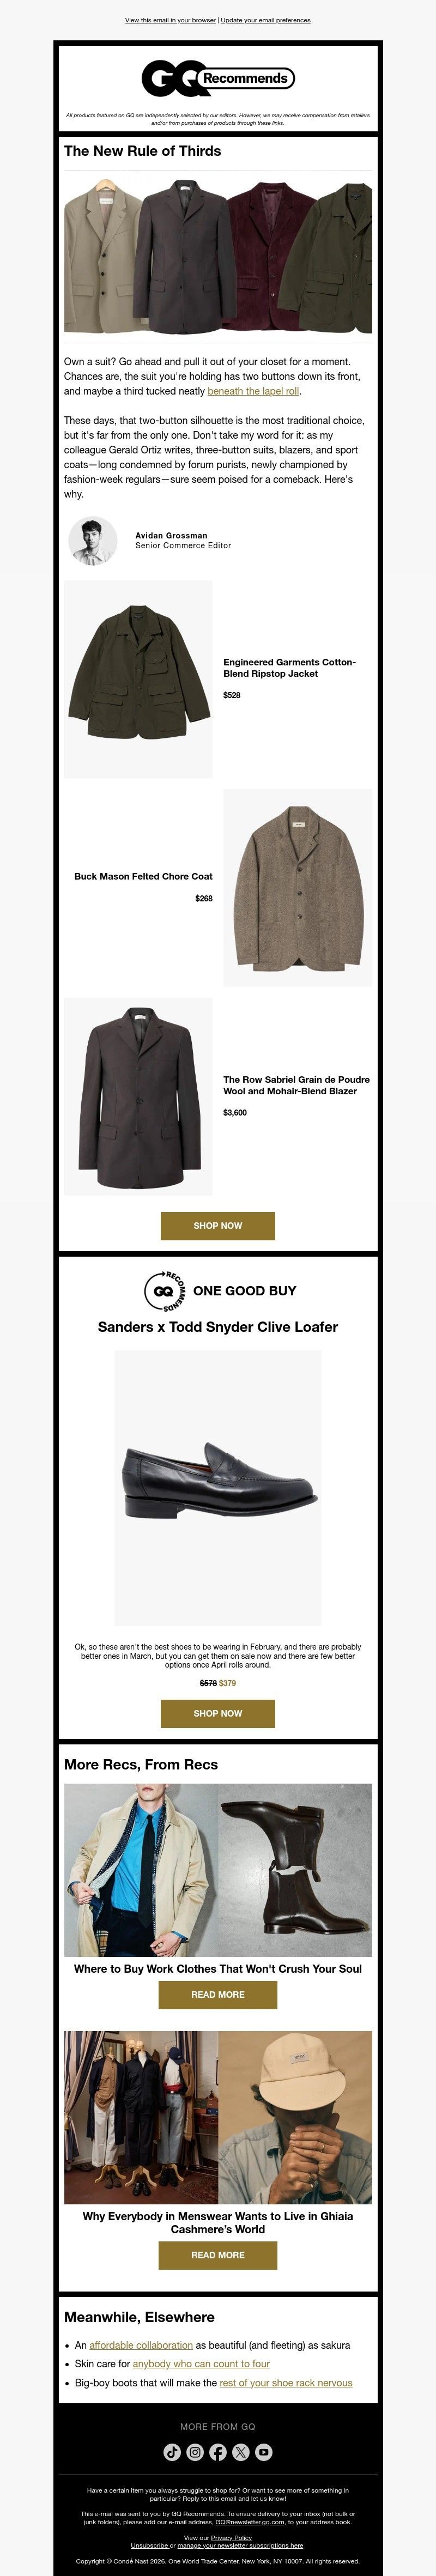Viewport: 436px width, 2576px height.
Task: Click the Unsubscribe link in the footer
Action: [149, 2545]
